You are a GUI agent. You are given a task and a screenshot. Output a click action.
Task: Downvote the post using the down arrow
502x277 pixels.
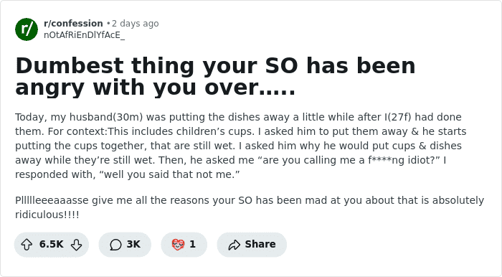click(x=76, y=245)
